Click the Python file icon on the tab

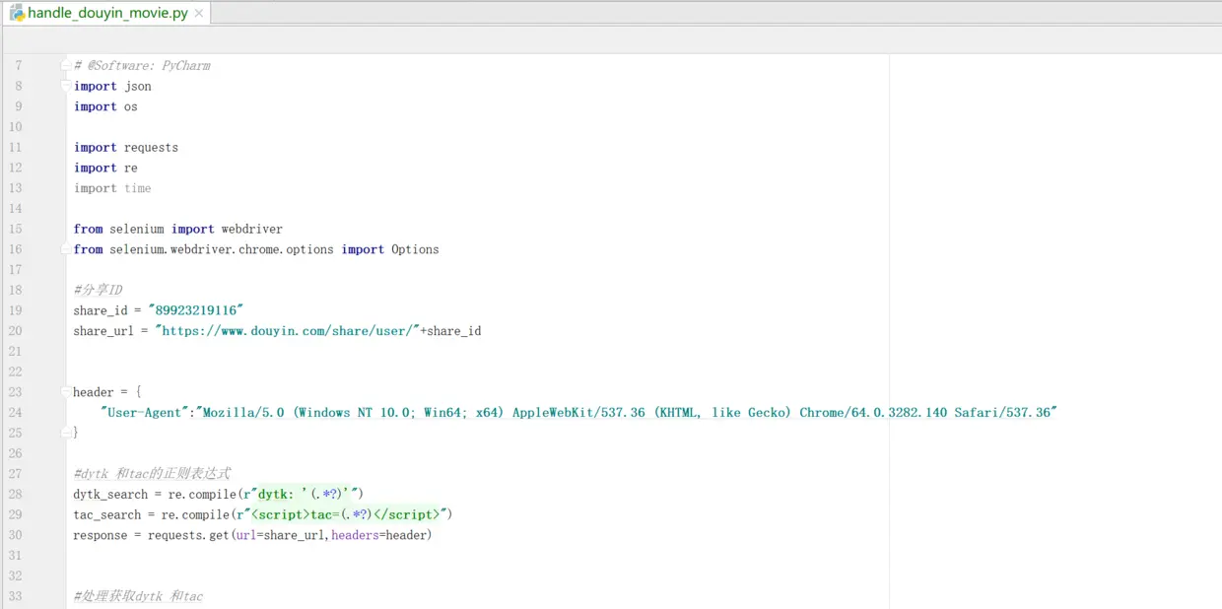[x=17, y=13]
